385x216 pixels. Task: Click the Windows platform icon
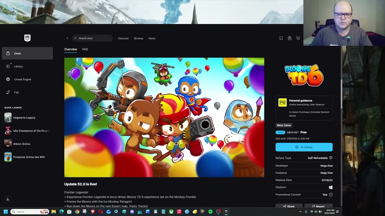[x=331, y=187]
